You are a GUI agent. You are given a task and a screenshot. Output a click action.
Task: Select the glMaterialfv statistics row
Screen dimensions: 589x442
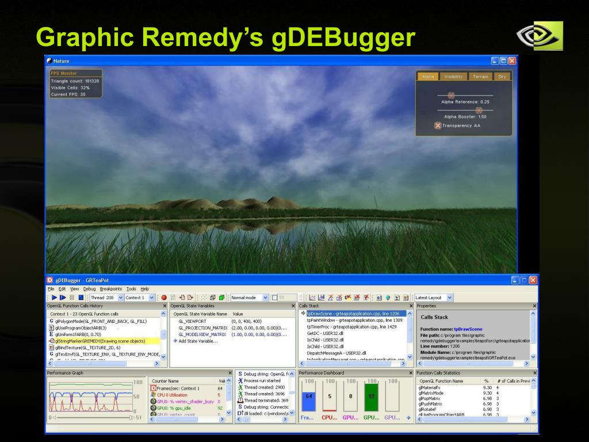[473, 387]
